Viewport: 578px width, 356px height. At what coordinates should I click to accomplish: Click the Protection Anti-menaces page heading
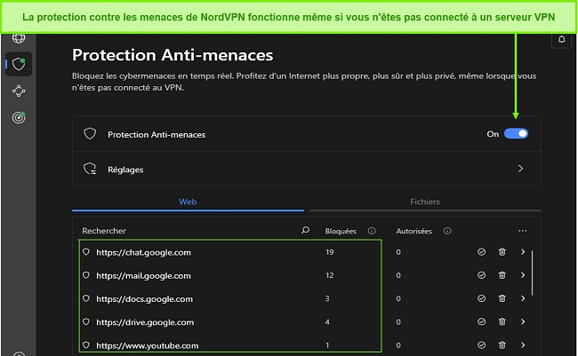(173, 55)
